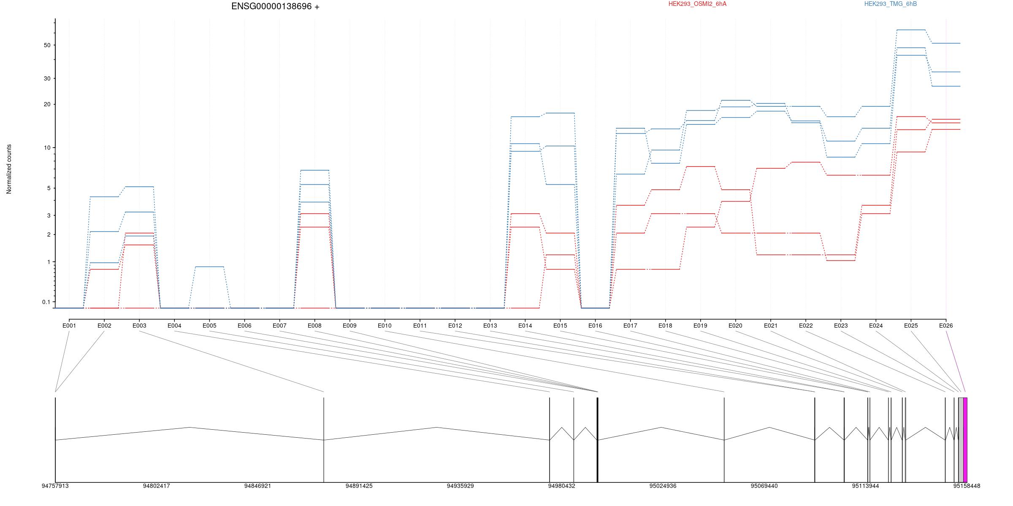Click exon label E025
Image resolution: width=1013 pixels, height=506 pixels.
911,326
